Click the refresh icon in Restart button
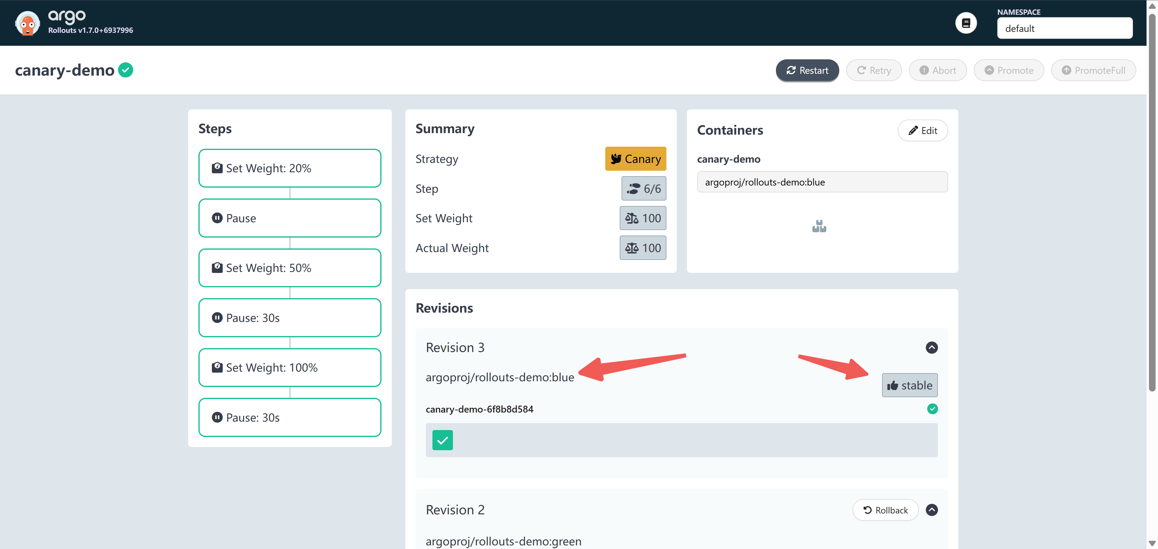This screenshot has height=549, width=1158. [791, 70]
